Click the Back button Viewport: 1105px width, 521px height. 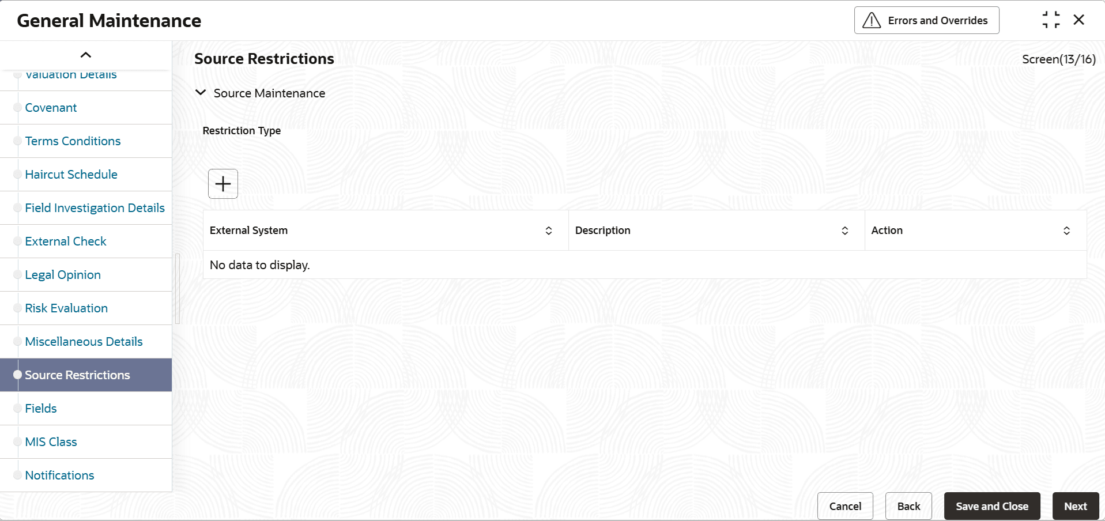(908, 506)
